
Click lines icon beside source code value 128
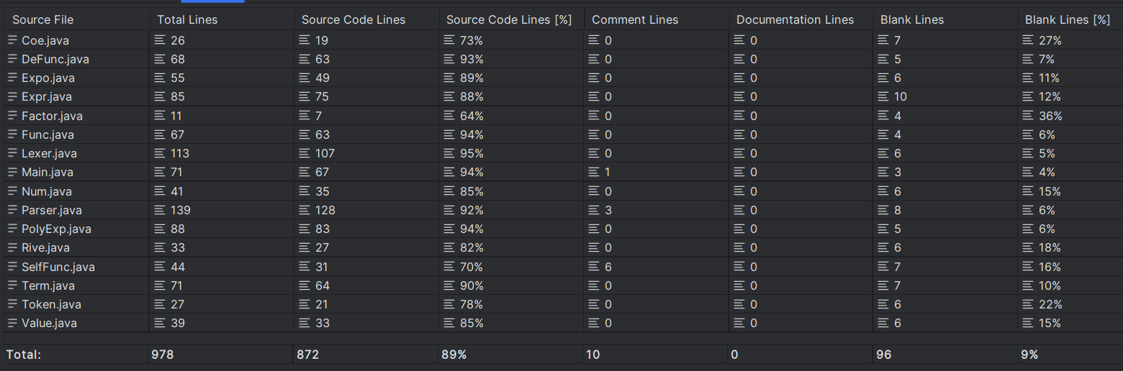coord(305,210)
